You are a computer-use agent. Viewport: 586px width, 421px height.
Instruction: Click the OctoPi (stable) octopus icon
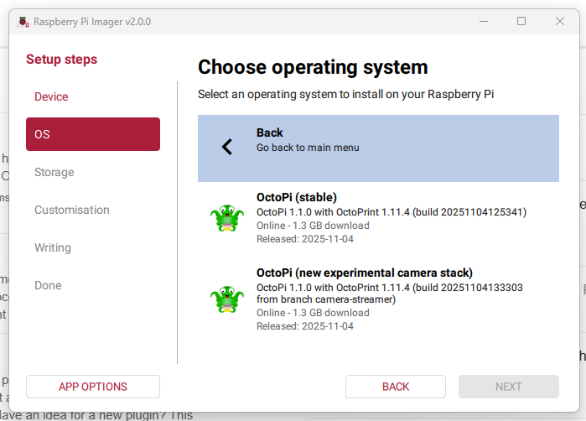click(x=226, y=218)
